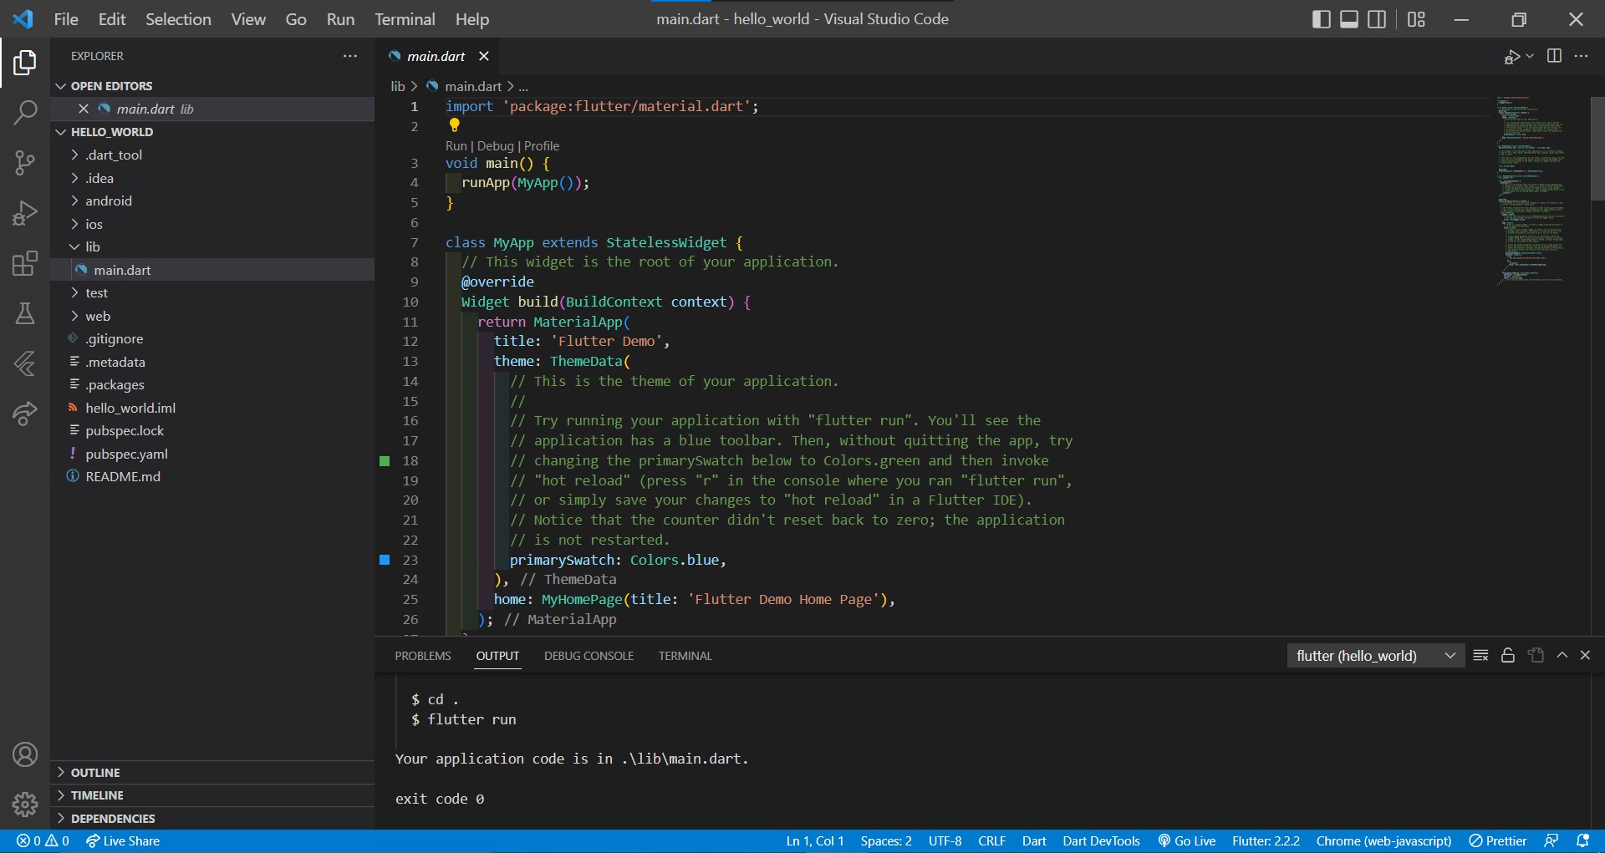
Task: Close main.dart in Open Editors list
Action: [84, 109]
